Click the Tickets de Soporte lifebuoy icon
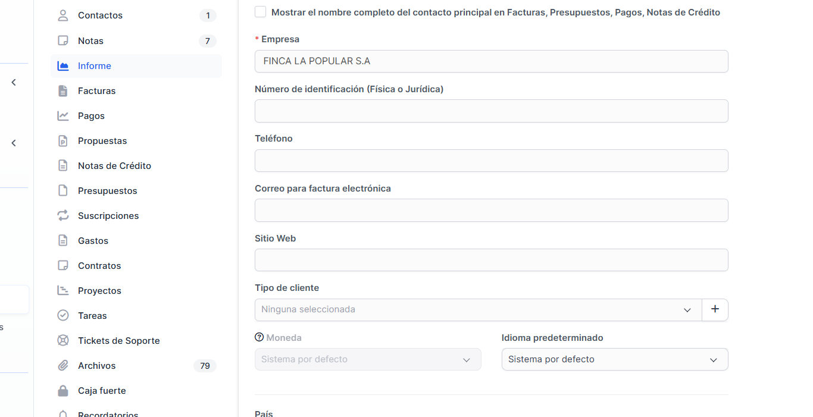This screenshot has height=417, width=813. [x=63, y=341]
